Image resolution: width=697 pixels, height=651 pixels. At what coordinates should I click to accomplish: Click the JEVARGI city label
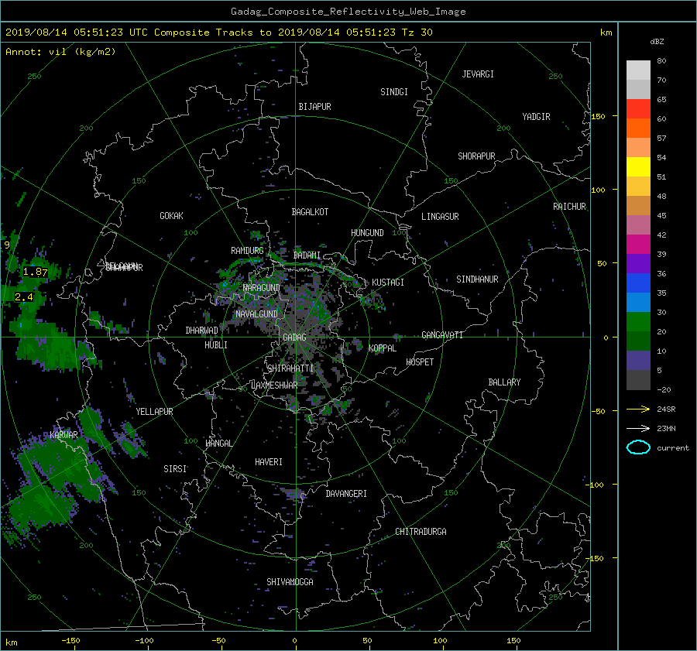478,74
